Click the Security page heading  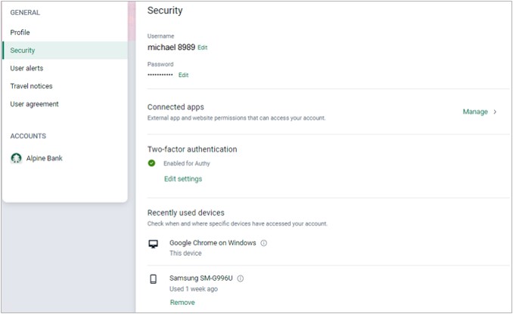(x=165, y=11)
